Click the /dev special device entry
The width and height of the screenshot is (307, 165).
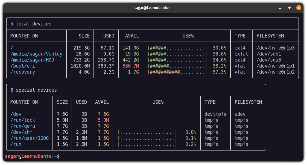(16, 114)
